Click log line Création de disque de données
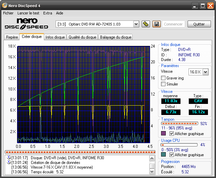The width and height of the screenshot is (216, 178). point(55,163)
